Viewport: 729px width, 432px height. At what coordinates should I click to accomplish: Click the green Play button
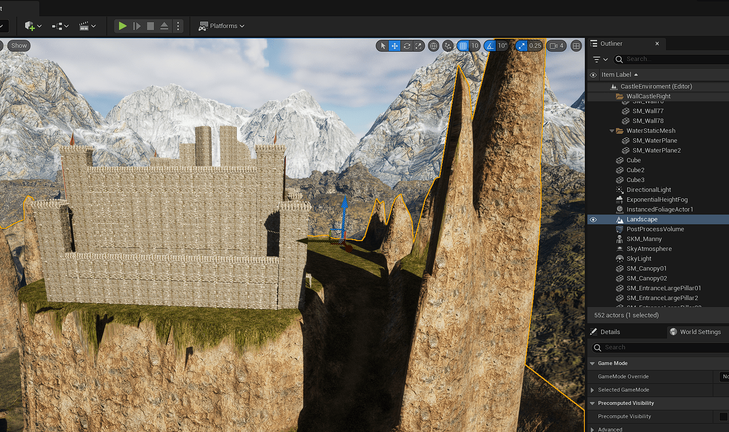click(x=122, y=26)
